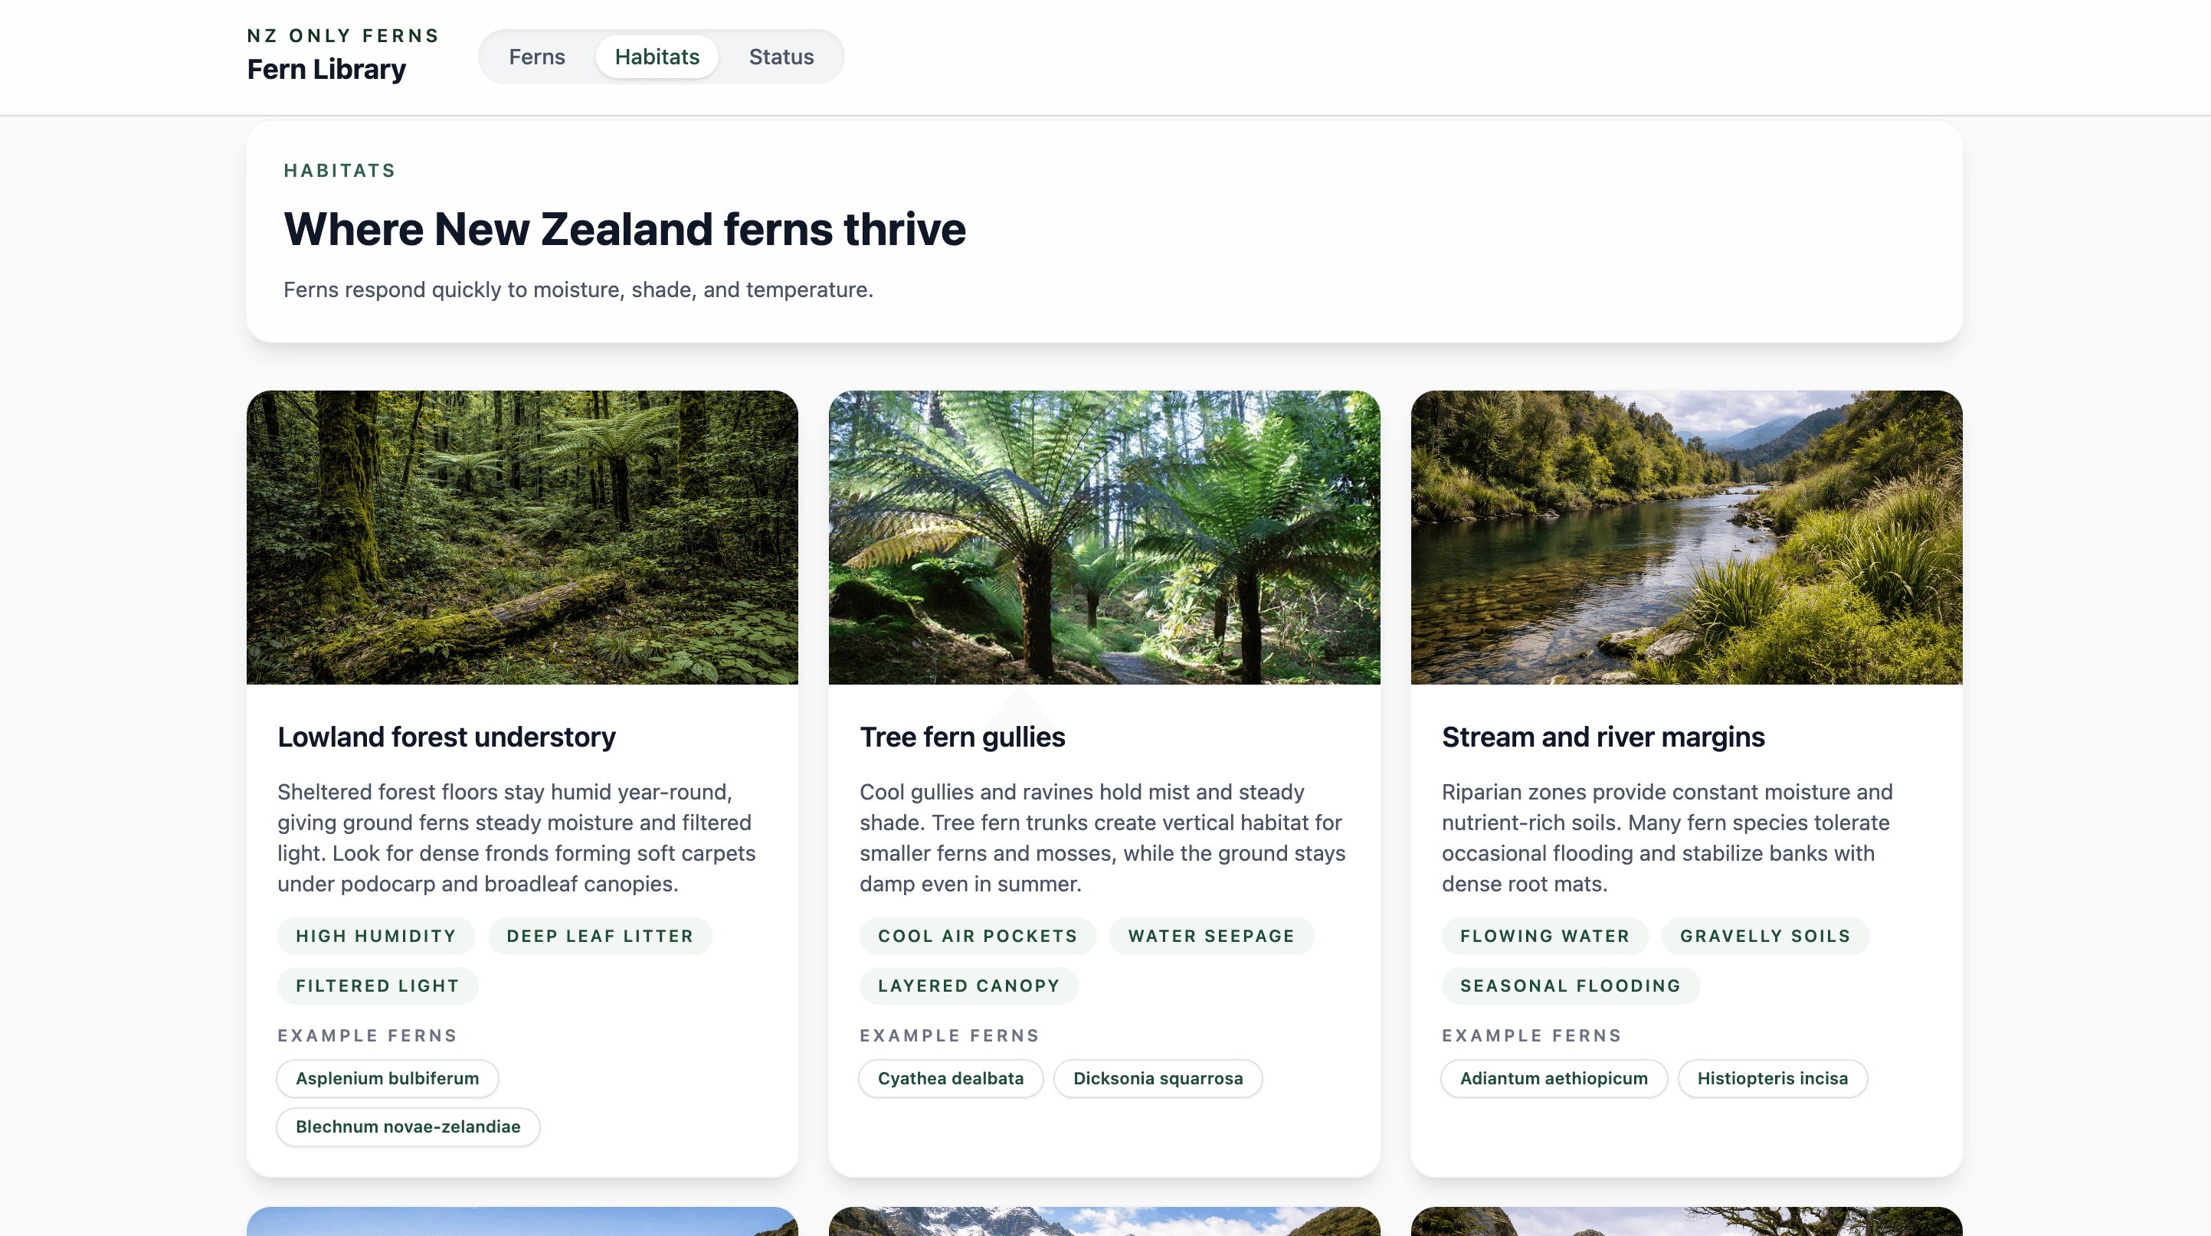This screenshot has width=2211, height=1236.
Task: Select the HIGH HUMIDITY tag
Action: pyautogui.click(x=376, y=936)
